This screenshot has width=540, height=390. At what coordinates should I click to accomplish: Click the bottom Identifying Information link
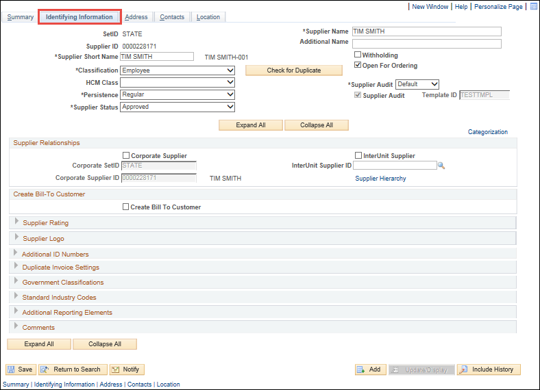(x=64, y=385)
